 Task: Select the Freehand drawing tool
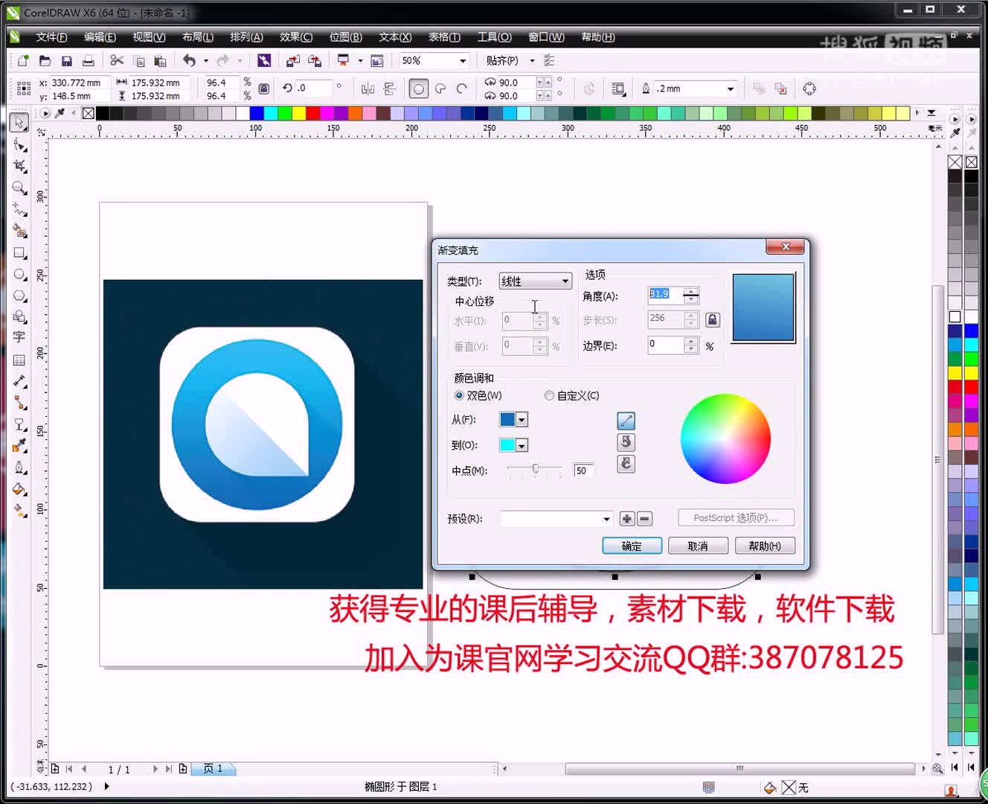[19, 209]
